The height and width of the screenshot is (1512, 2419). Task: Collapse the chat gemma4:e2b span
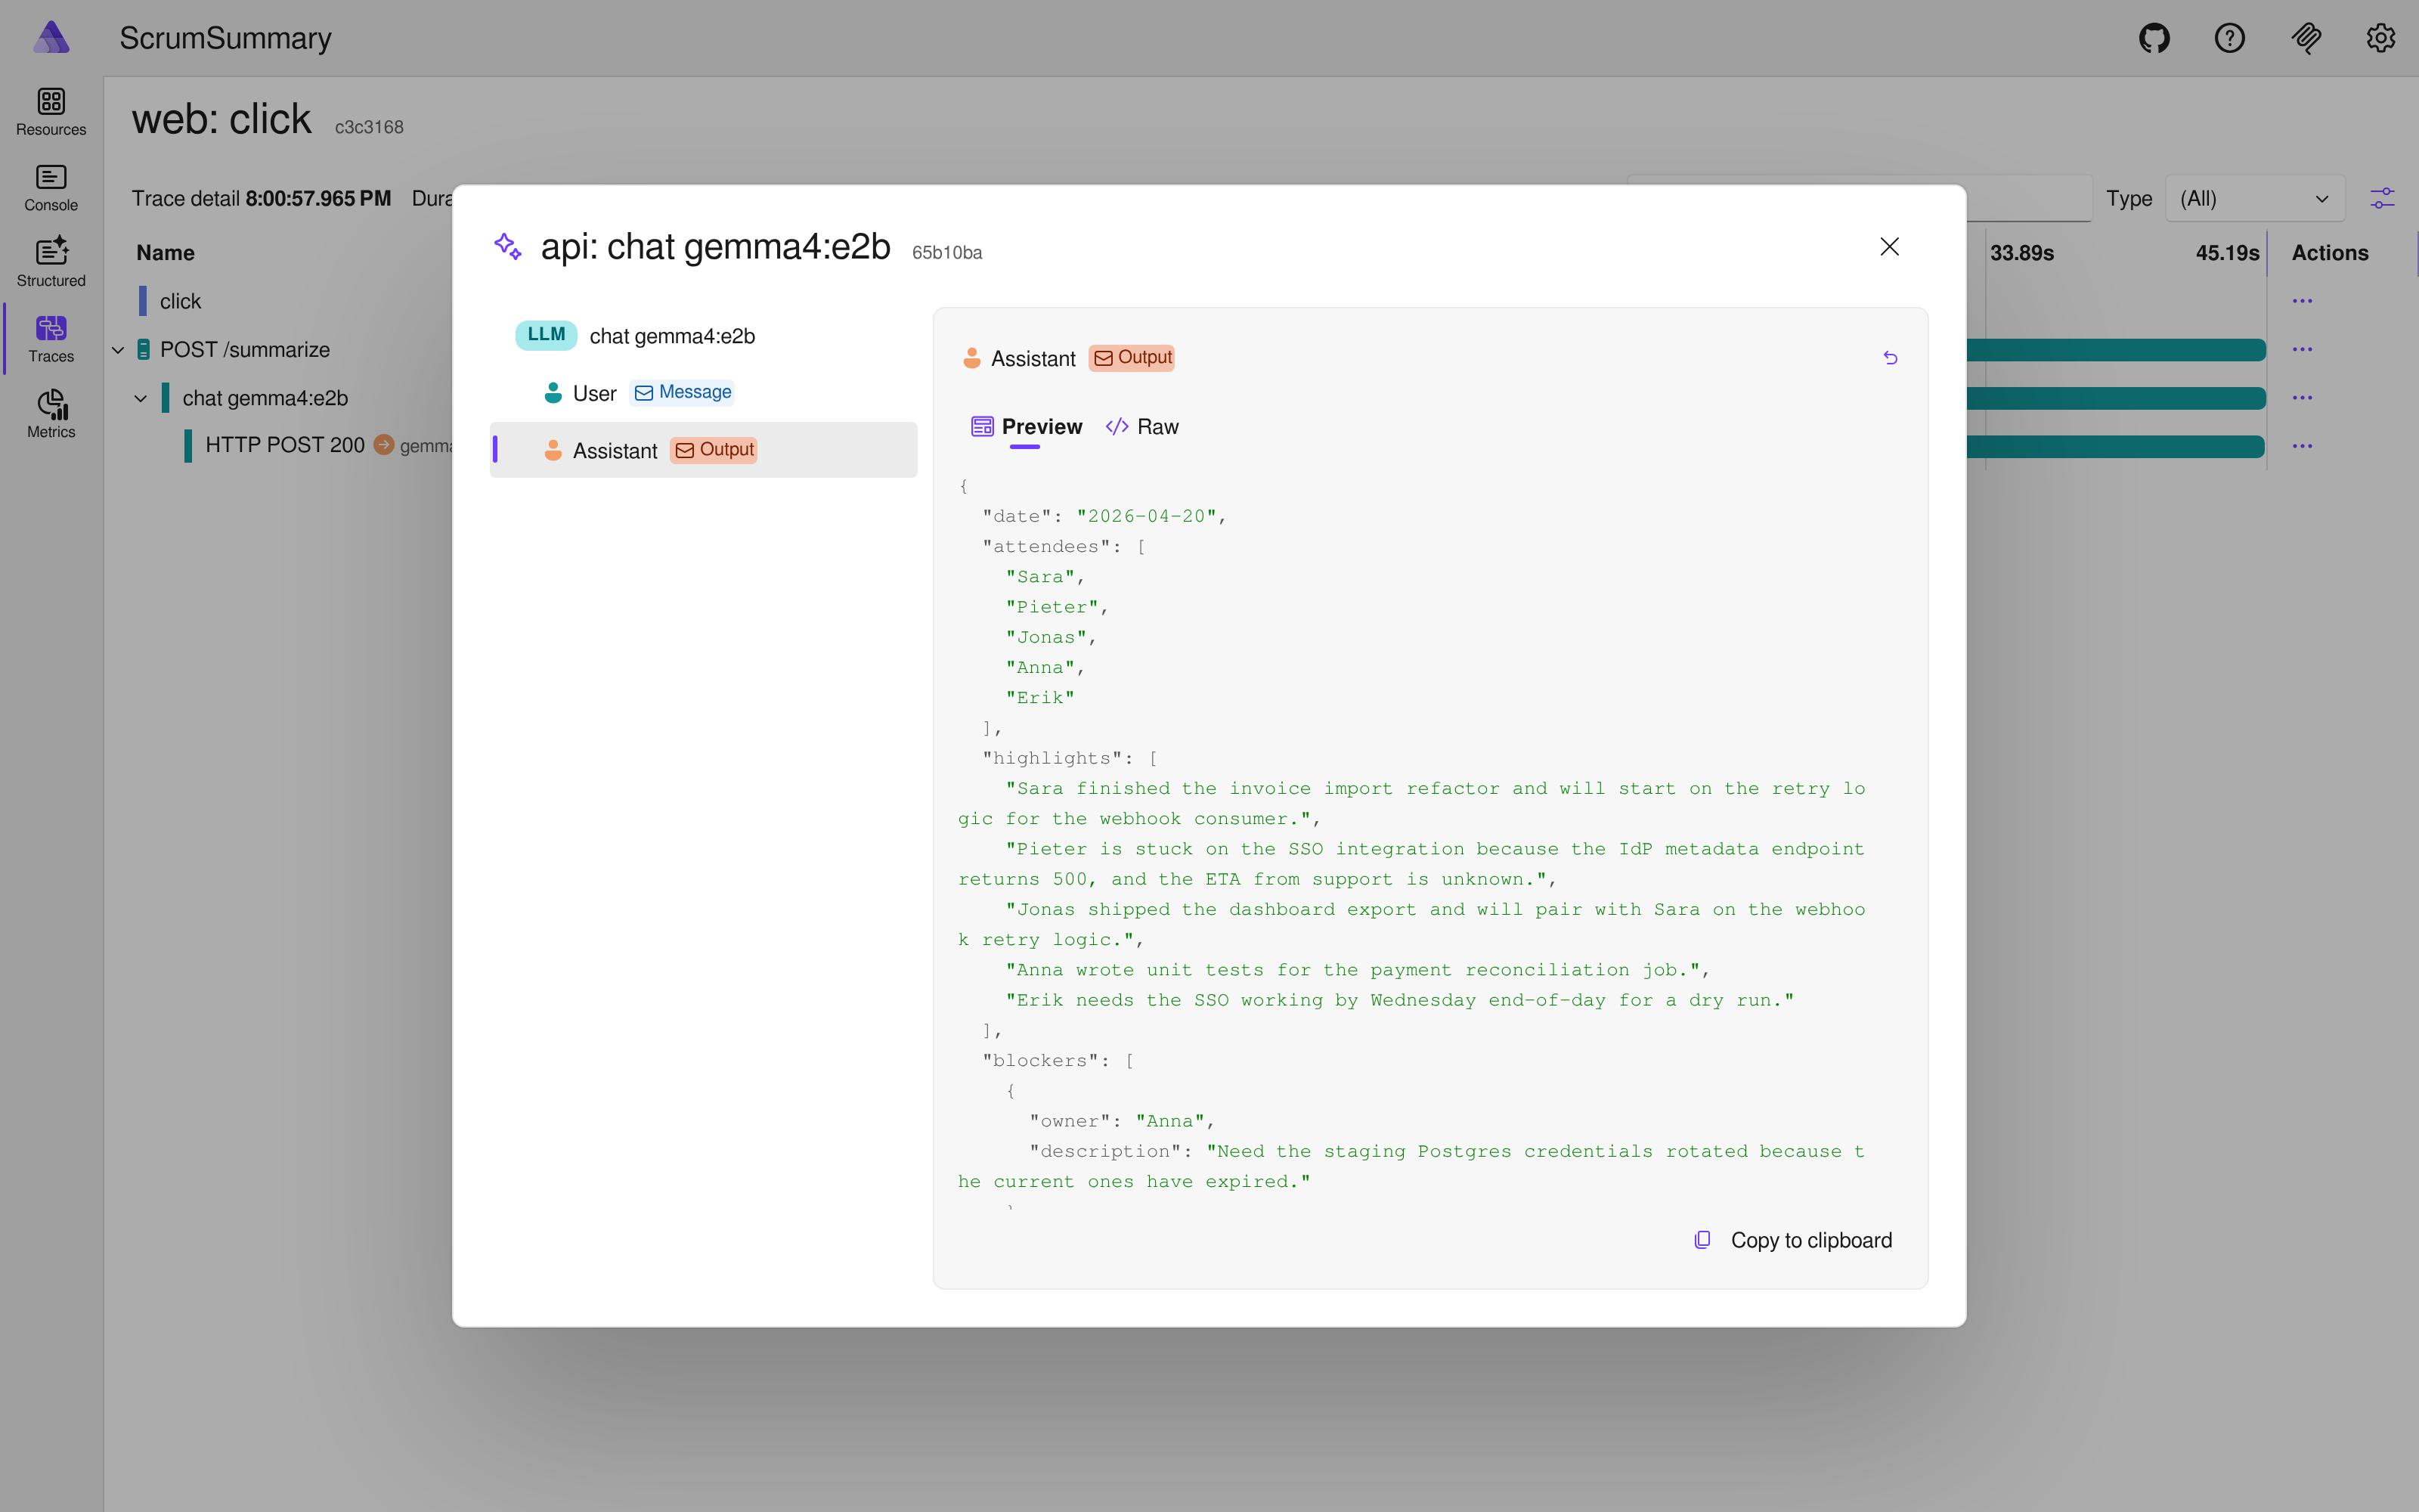[139, 397]
